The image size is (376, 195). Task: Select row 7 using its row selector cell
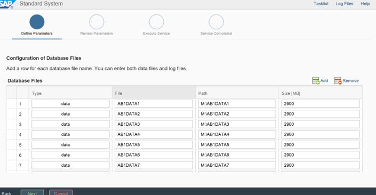(x=11, y=165)
